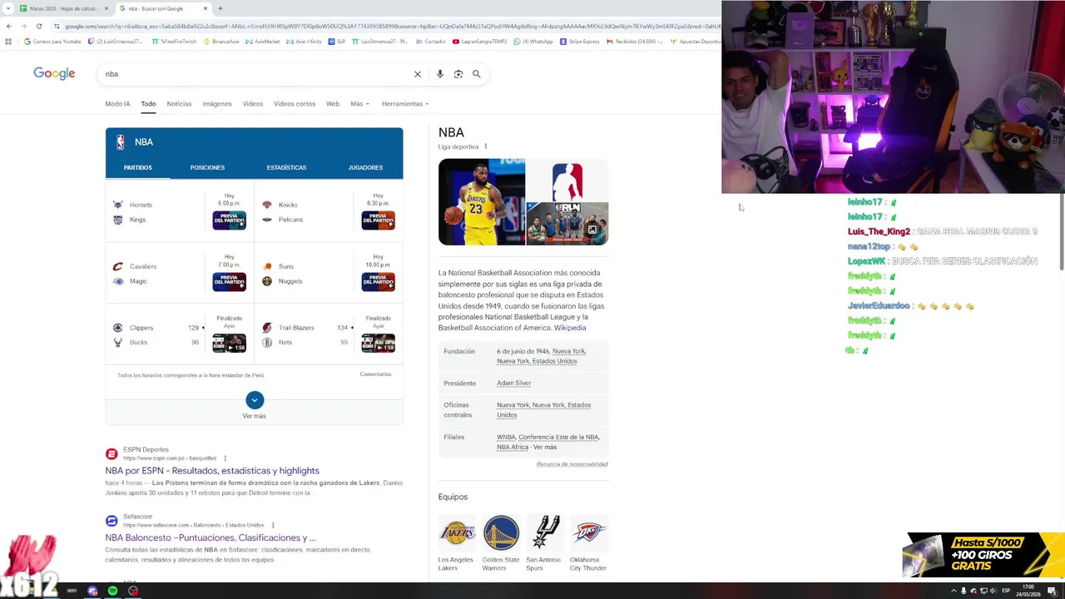Open 'NBA Baloncesto – Puntuaciones' Sofascore link
The width and height of the screenshot is (1065, 599).
tap(211, 537)
